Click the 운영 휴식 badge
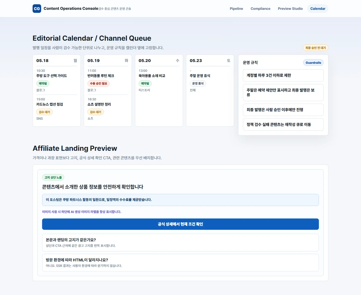Image resolution: width=361 pixels, height=295 pixels. click(x=198, y=83)
